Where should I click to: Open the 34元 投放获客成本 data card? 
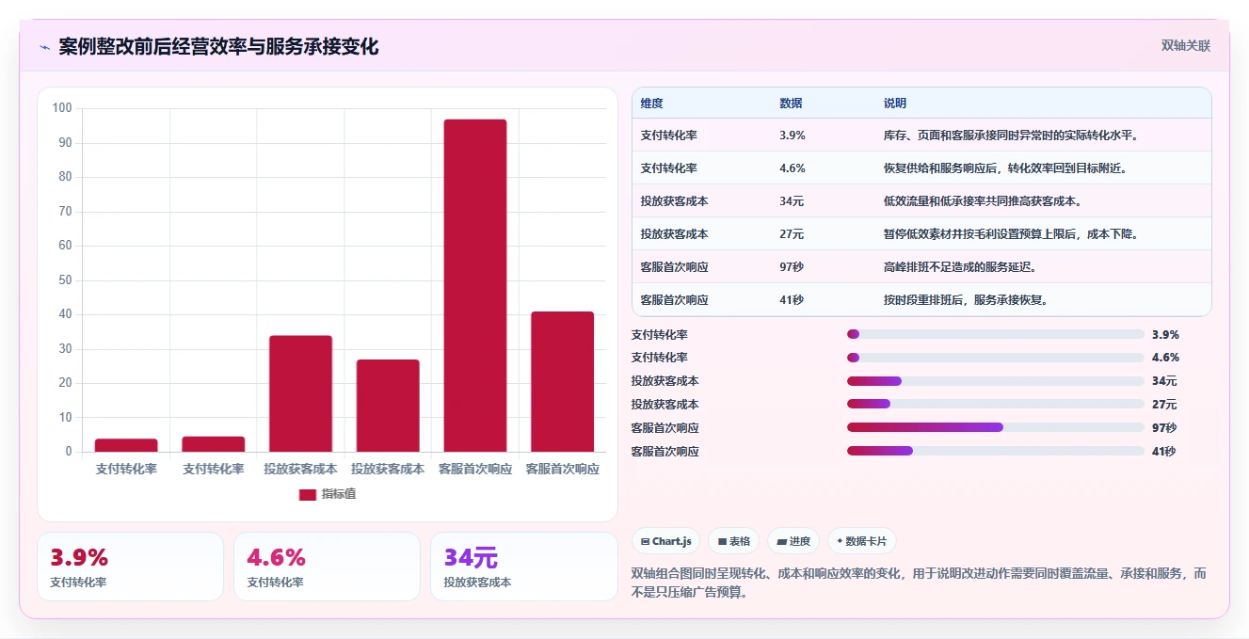tap(523, 567)
